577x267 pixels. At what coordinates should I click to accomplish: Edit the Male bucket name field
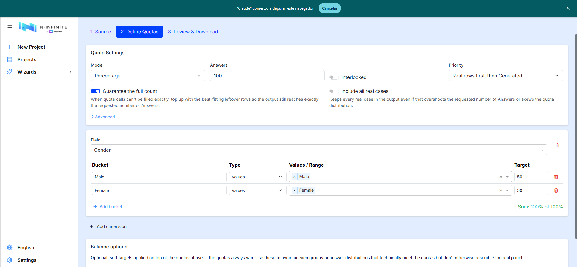point(159,177)
